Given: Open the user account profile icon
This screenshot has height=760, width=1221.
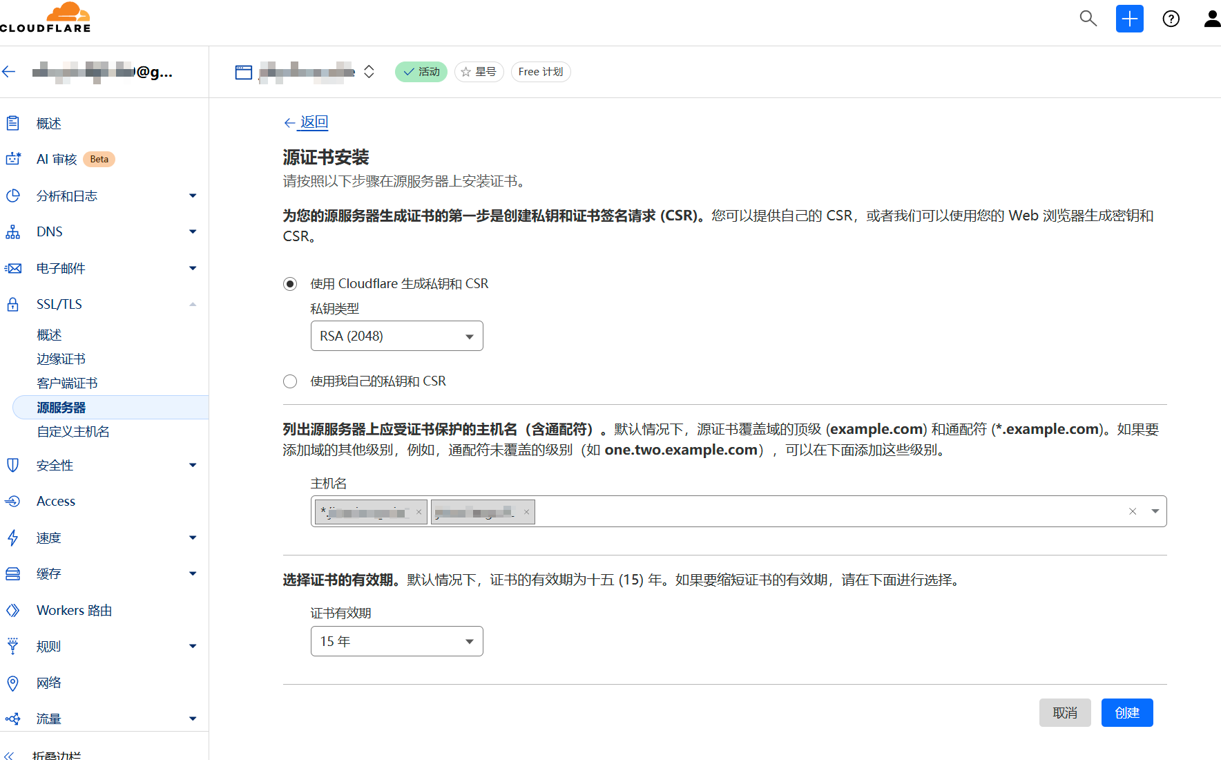Looking at the screenshot, I should point(1212,19).
